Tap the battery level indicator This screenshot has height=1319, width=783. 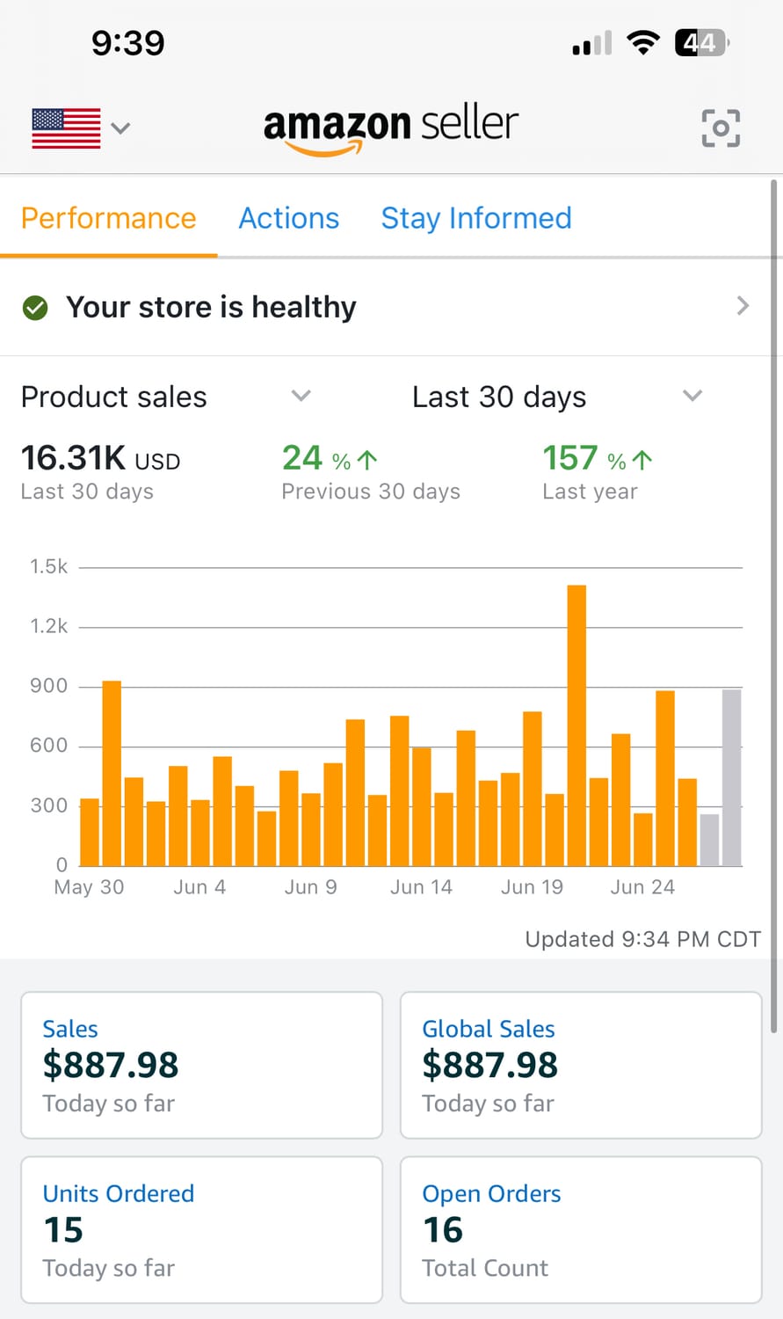(700, 42)
